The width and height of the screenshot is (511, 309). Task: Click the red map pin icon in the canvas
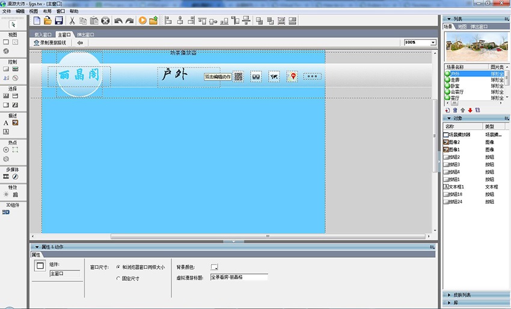point(293,76)
